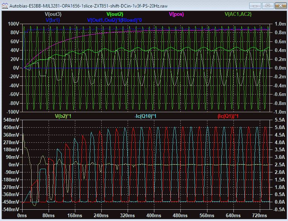Click the -100V left axis value

(13, 112)
